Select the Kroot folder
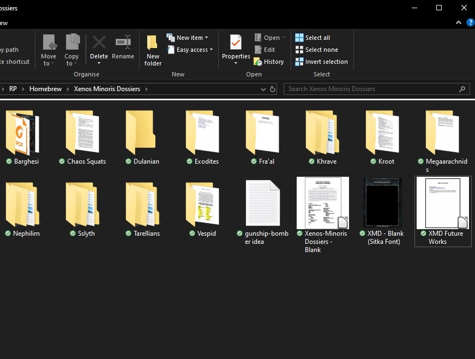Screen dimensions: 475x359 click(382, 133)
